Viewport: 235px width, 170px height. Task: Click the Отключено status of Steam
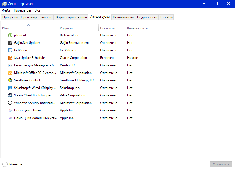[109, 95]
